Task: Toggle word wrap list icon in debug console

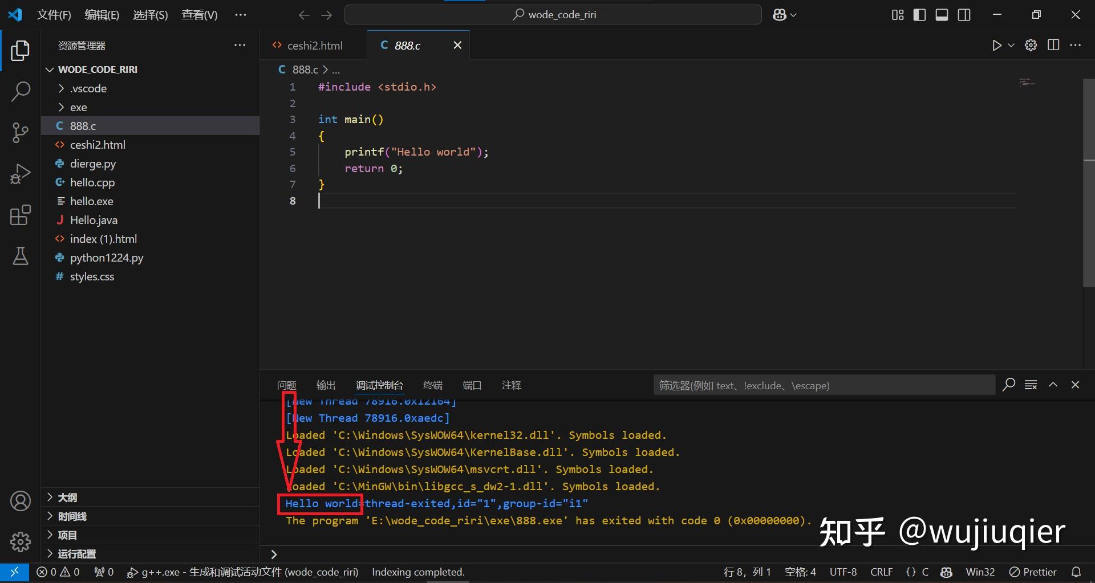Action: pyautogui.click(x=1031, y=385)
